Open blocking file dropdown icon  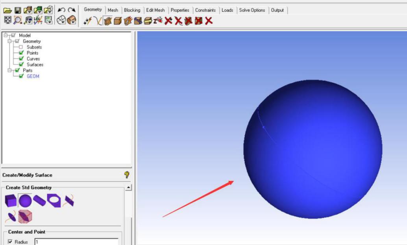point(48,10)
